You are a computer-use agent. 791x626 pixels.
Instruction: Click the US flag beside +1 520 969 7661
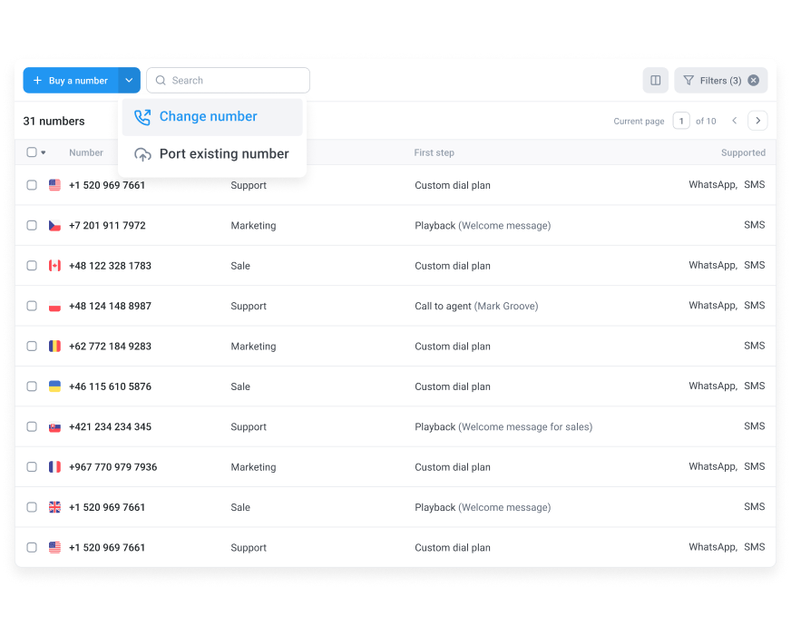(54, 185)
